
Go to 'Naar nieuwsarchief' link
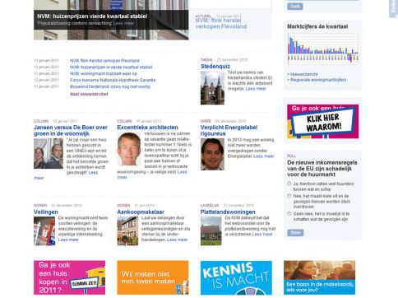89,94
